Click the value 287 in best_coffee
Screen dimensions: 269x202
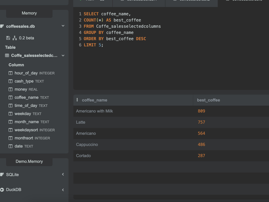(x=201, y=156)
